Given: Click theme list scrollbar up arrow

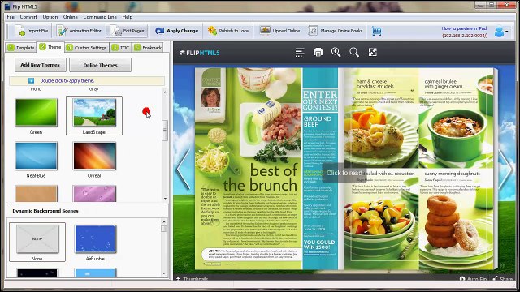Looking at the screenshot, I should [165, 92].
